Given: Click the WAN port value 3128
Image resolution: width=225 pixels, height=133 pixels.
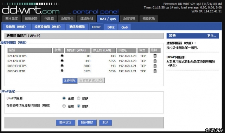Looking at the screenshot, I should (87, 71).
